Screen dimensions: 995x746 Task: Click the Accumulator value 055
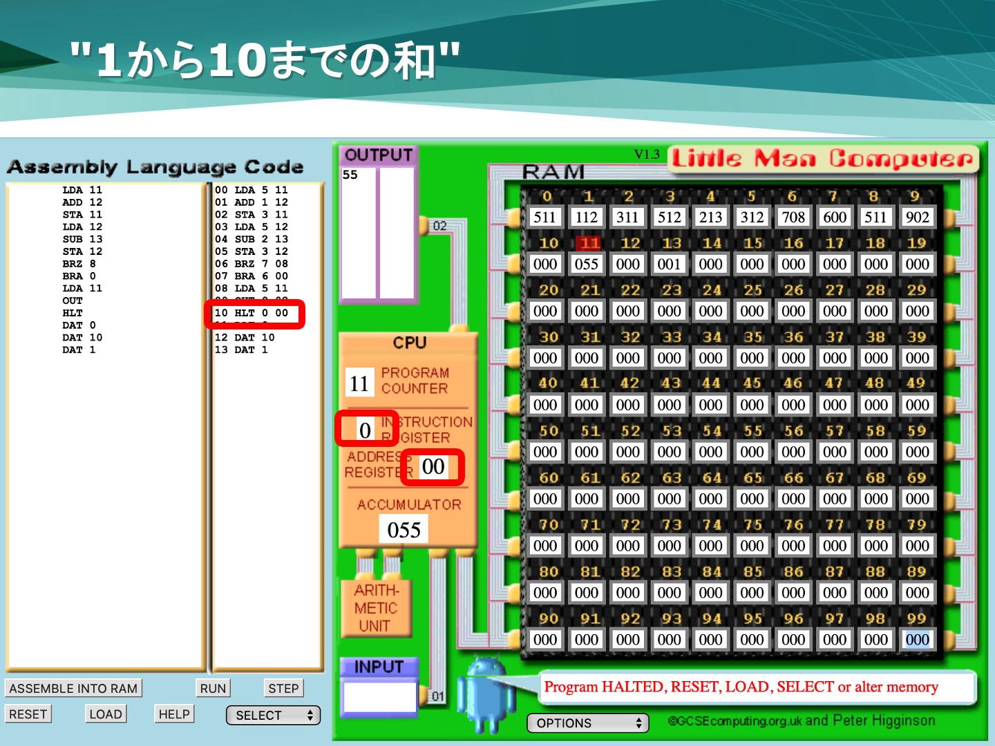(404, 530)
